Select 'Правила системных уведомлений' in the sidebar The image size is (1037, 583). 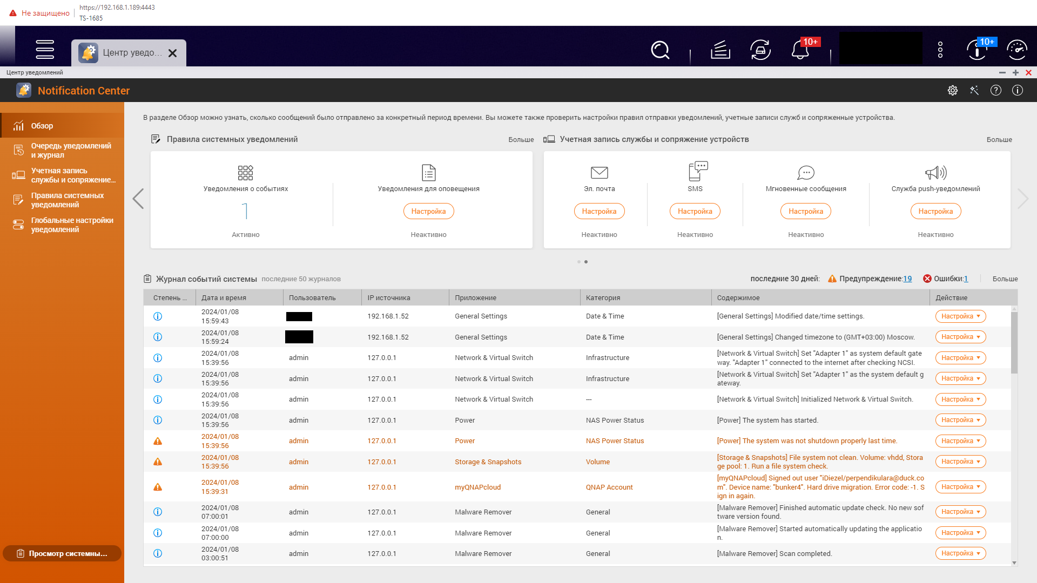(x=67, y=200)
